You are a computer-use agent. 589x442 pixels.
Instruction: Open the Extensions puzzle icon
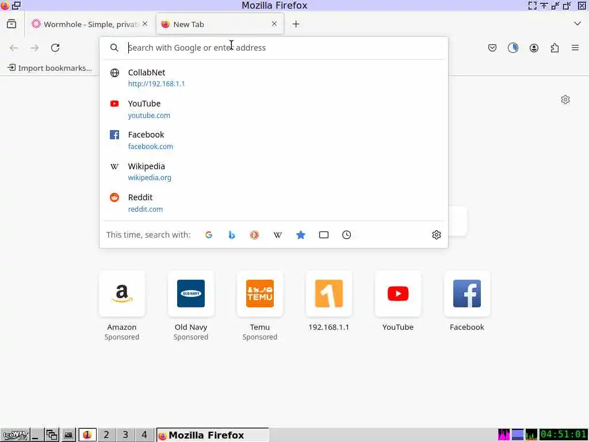(x=554, y=48)
